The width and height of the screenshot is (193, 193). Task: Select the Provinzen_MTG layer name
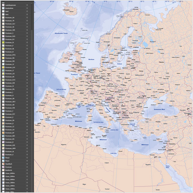tap(10, 55)
